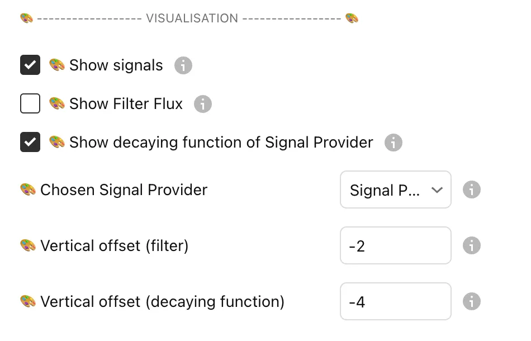Click the Vertical offset (decaying function) value field
This screenshot has width=531, height=341.
coord(395,301)
